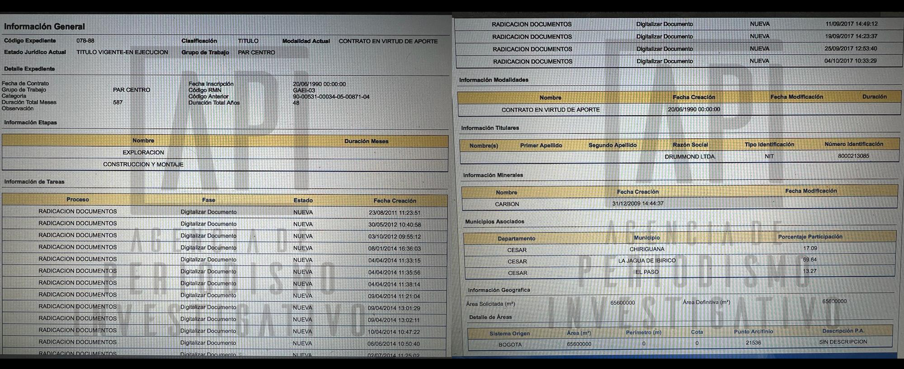Select origin system "BOGOTA"
Viewport: 904px width, 369px height.
tap(510, 345)
